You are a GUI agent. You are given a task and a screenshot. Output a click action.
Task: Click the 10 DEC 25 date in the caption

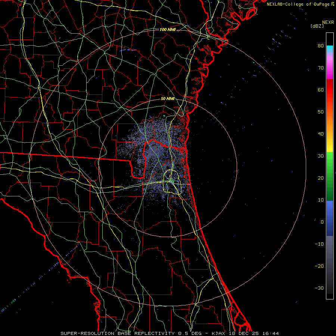pos(245,333)
